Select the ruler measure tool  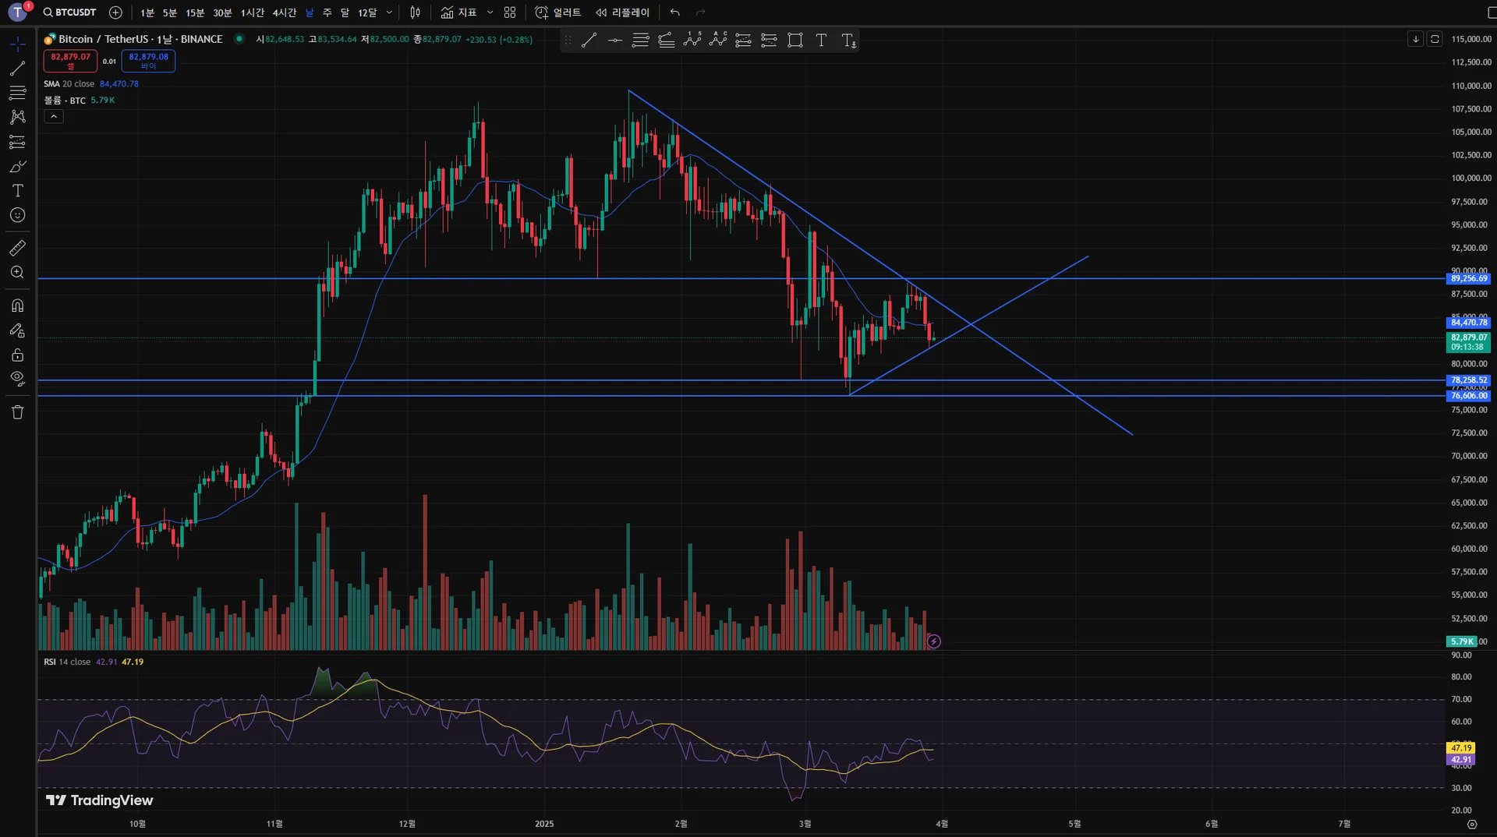(x=17, y=248)
